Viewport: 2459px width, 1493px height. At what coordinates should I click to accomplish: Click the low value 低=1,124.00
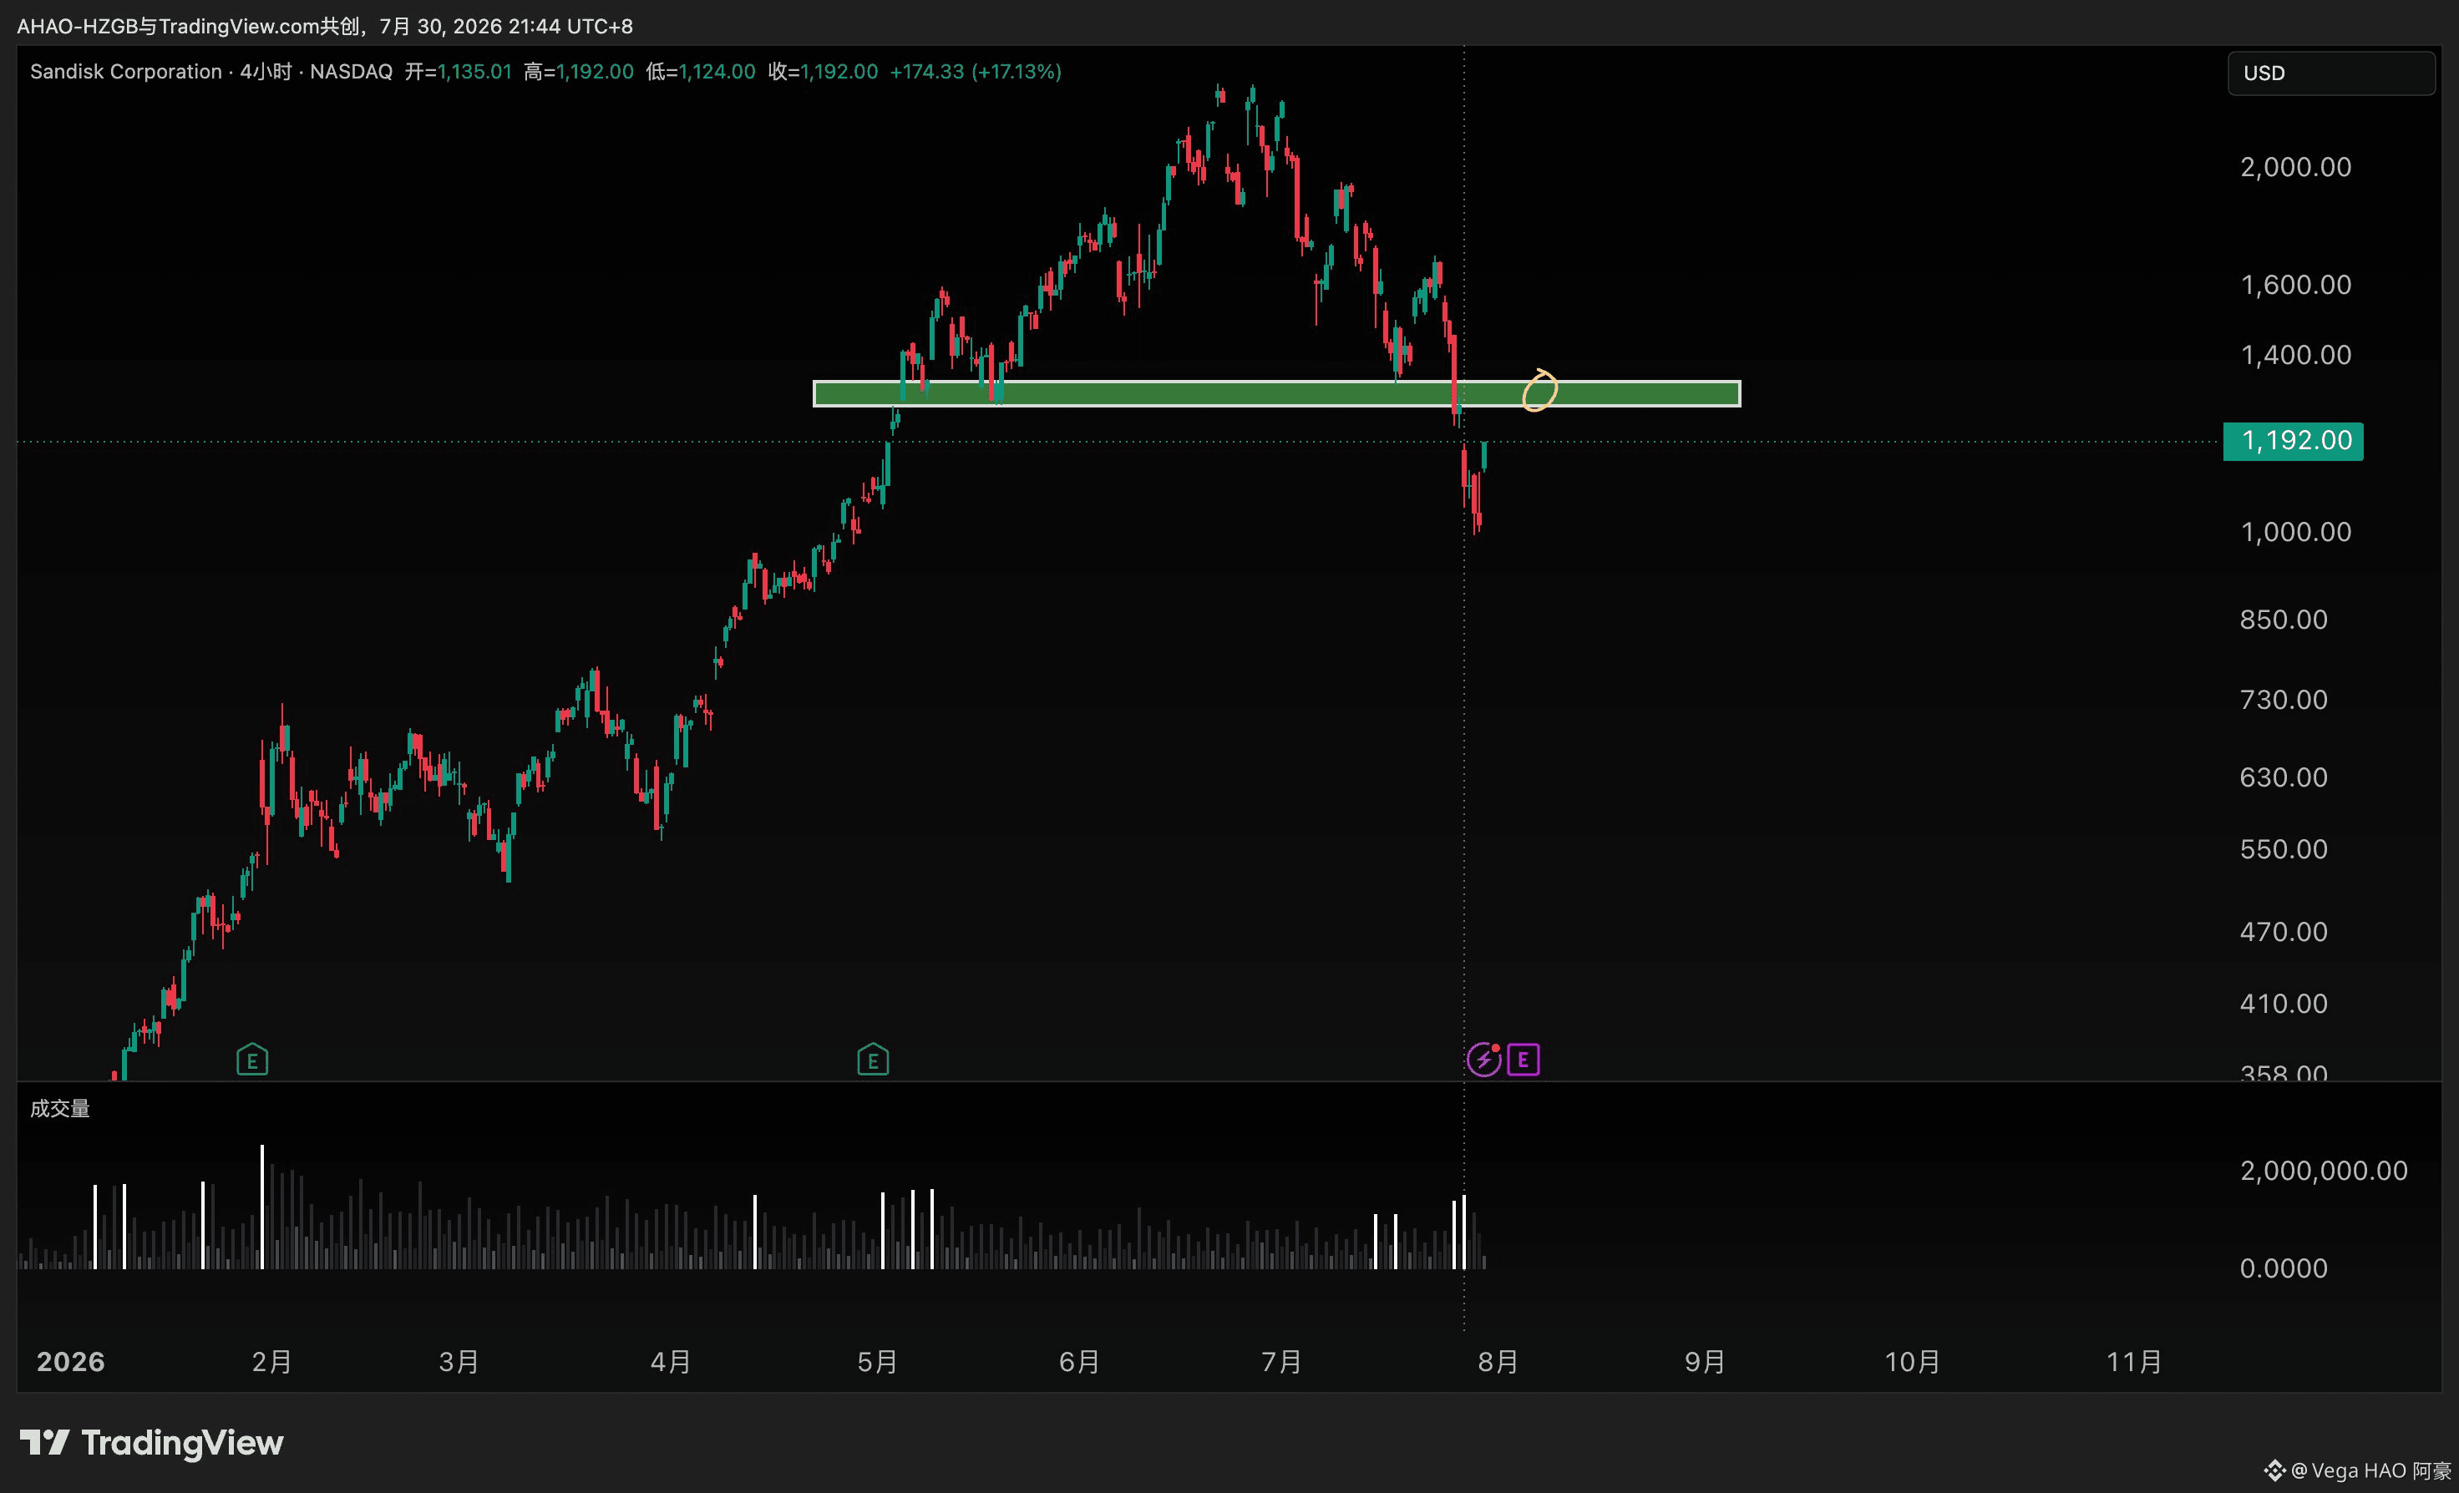[x=701, y=72]
